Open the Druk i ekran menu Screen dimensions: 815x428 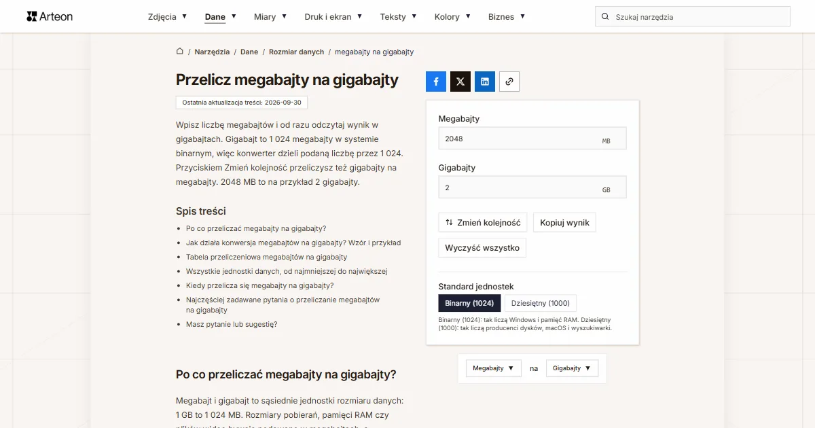point(333,17)
